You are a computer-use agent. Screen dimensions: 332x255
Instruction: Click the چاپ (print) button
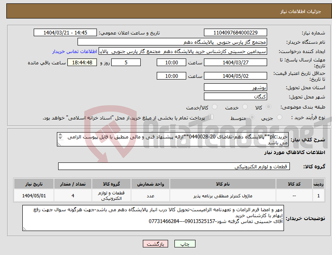coord(185,244)
